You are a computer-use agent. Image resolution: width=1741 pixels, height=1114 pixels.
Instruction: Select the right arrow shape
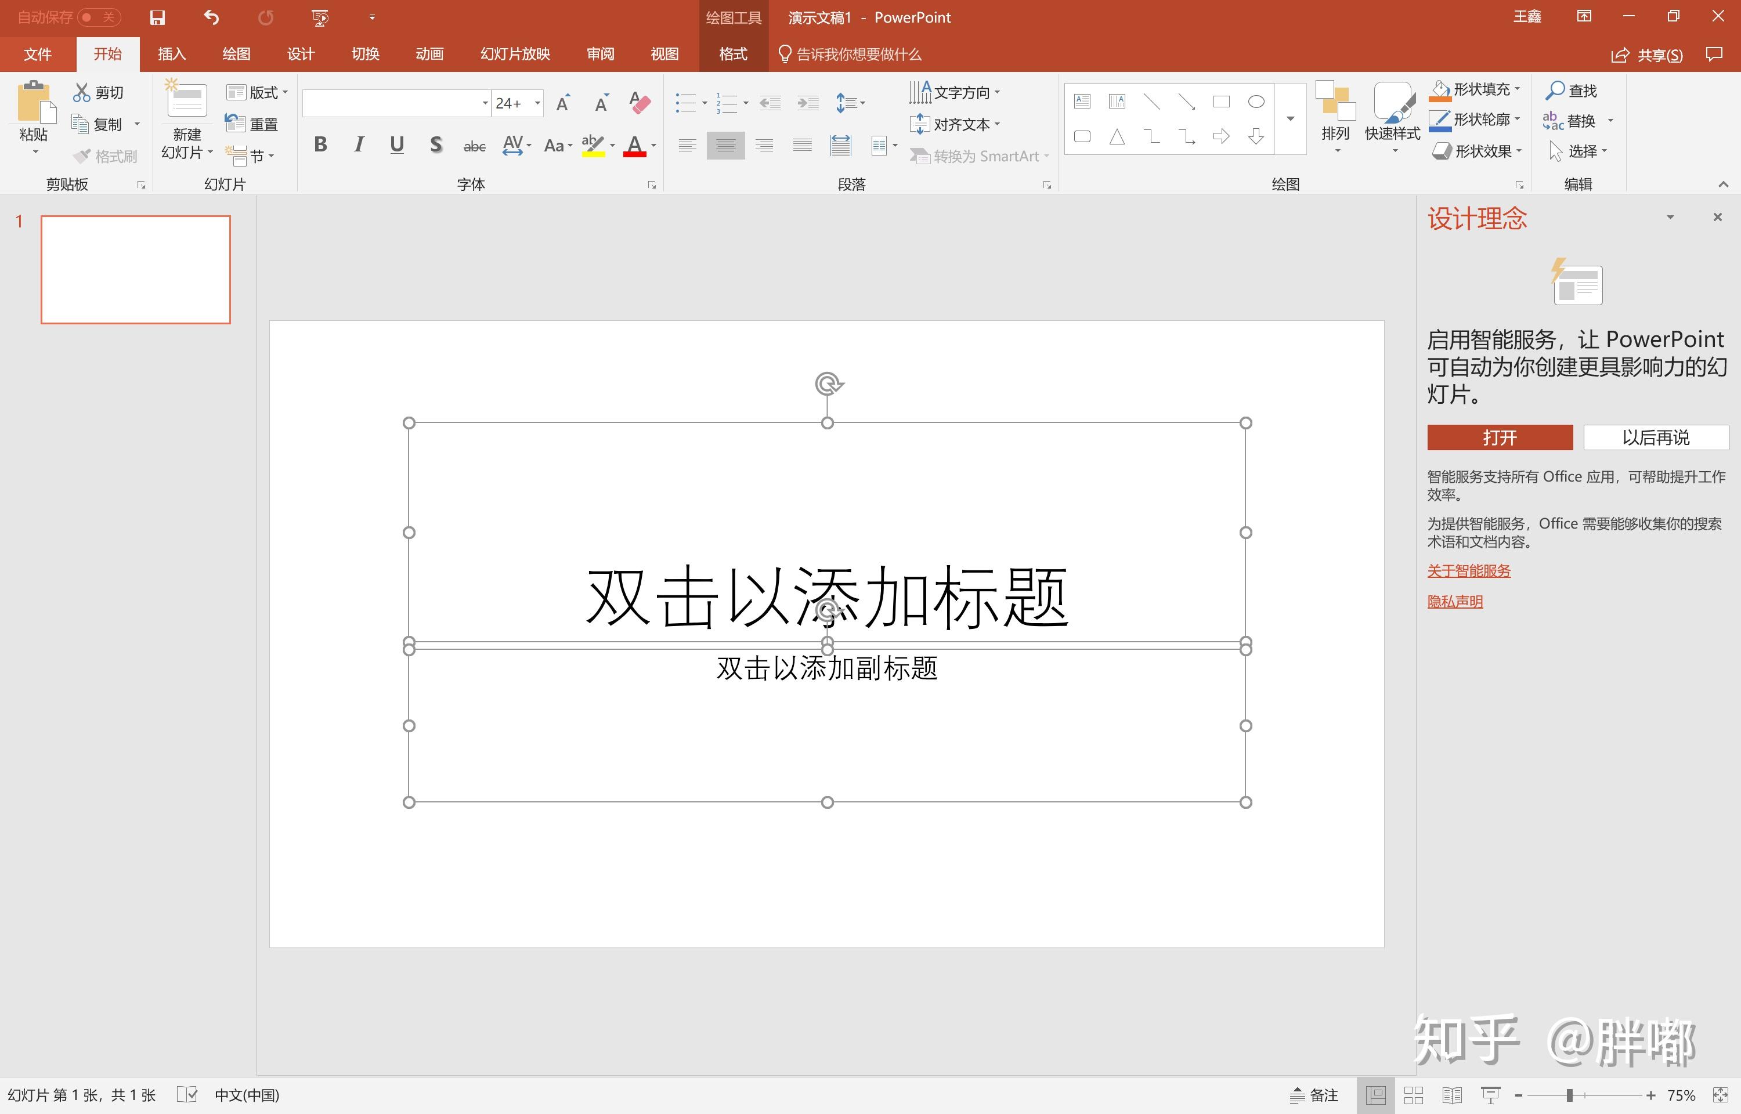coord(1222,136)
